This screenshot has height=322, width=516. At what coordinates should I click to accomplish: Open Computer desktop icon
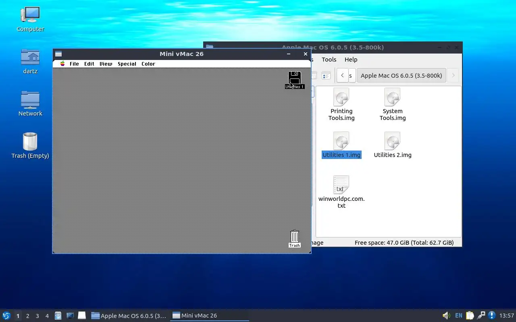point(30,19)
